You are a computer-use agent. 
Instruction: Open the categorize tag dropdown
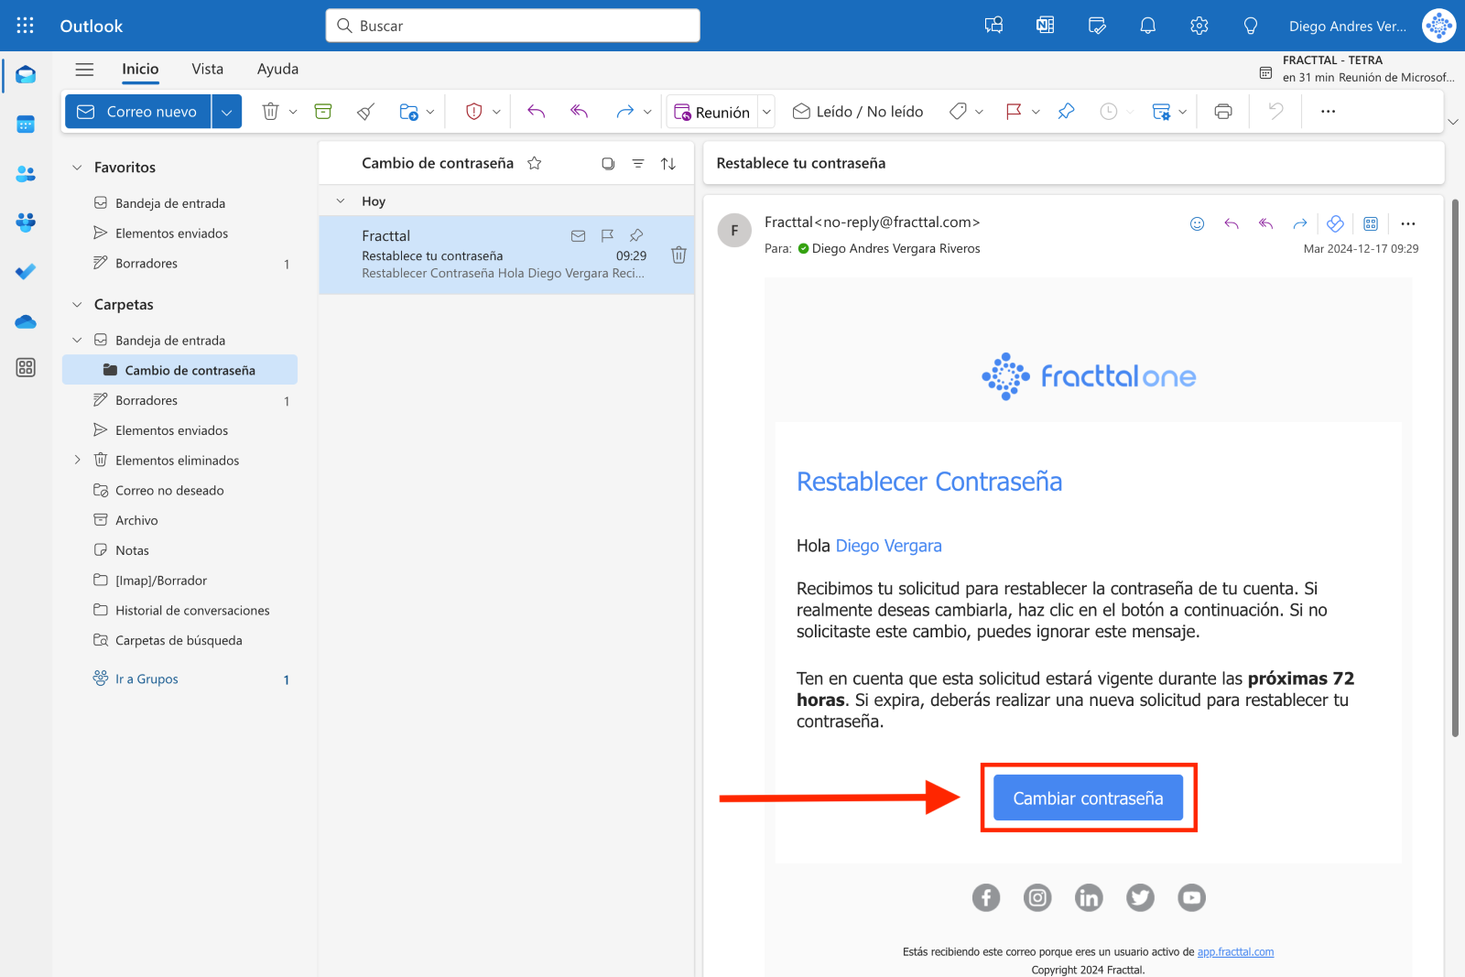coord(979,112)
